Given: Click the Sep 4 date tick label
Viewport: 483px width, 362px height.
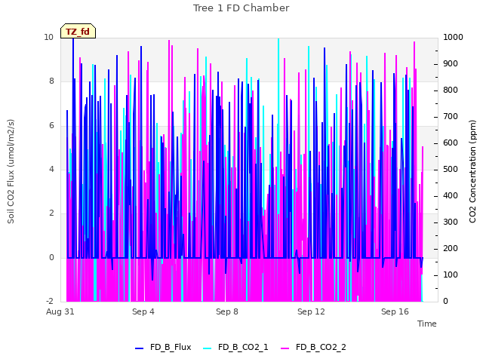Looking at the screenshot, I should tap(143, 311).
